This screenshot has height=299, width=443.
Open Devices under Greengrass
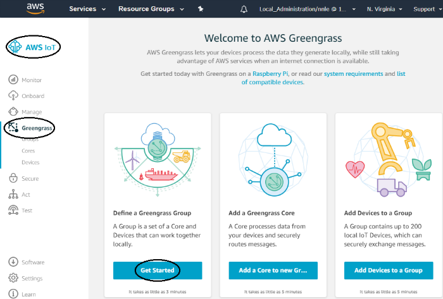click(30, 162)
